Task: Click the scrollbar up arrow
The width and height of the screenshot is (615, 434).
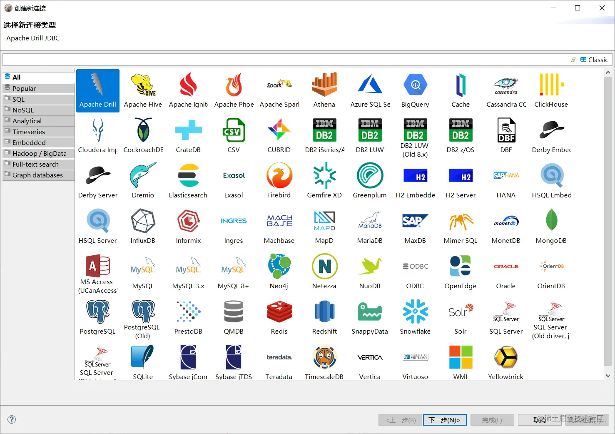Action: tap(608, 72)
